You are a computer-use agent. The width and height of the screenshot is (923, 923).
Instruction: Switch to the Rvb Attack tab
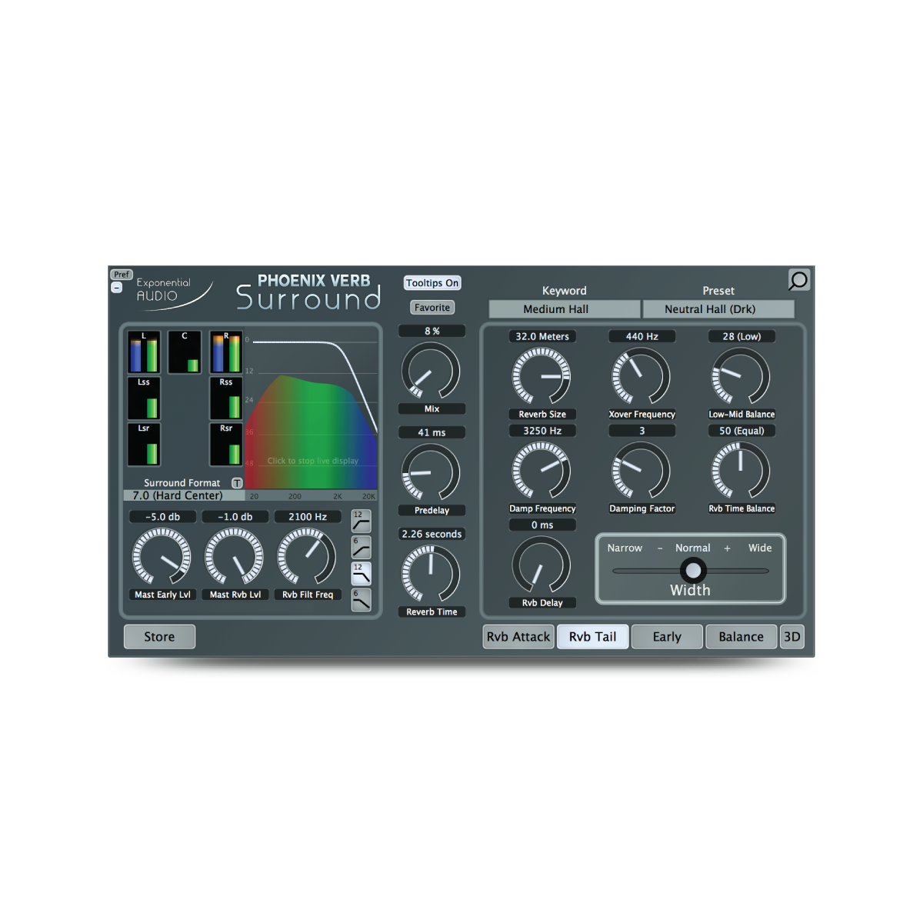coord(518,637)
